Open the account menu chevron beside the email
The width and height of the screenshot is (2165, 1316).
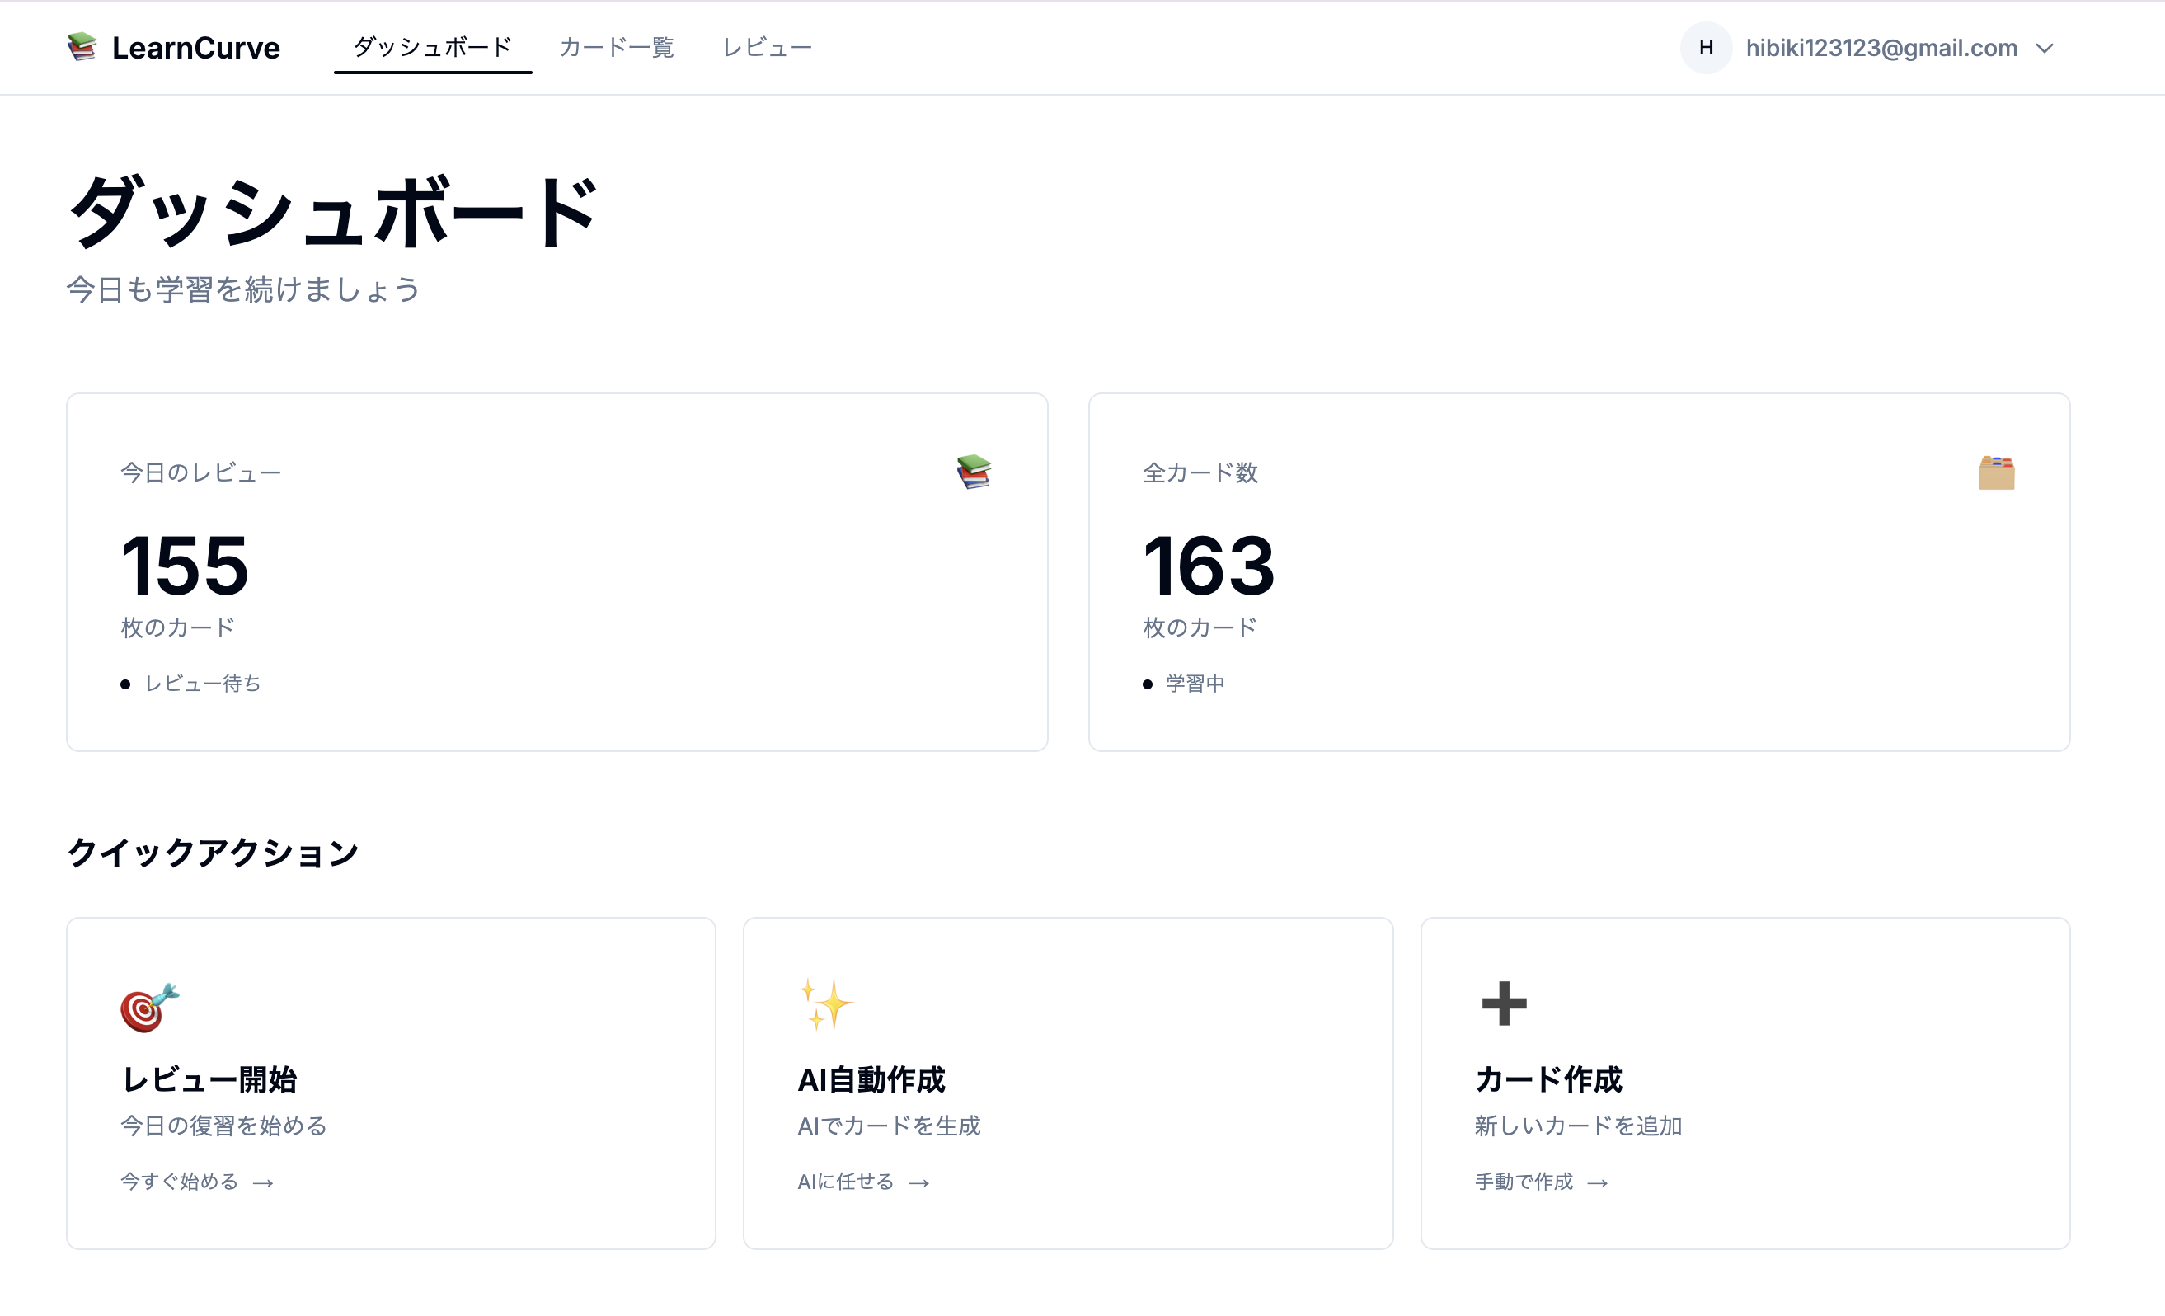(x=2045, y=49)
